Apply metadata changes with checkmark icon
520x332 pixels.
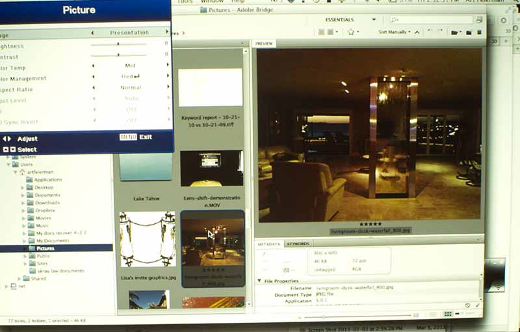pyautogui.click(x=478, y=305)
